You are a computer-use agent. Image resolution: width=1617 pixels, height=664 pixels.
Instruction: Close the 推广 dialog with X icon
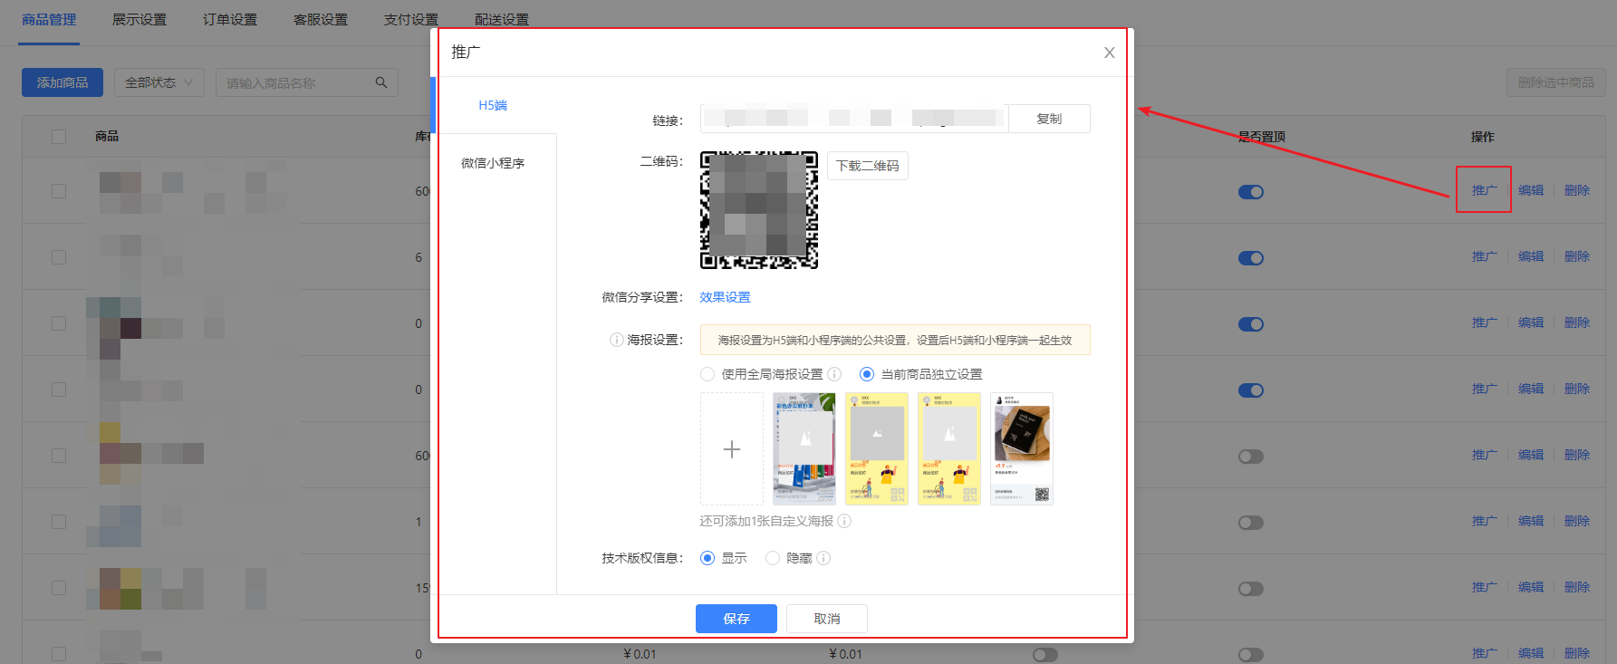[1109, 53]
